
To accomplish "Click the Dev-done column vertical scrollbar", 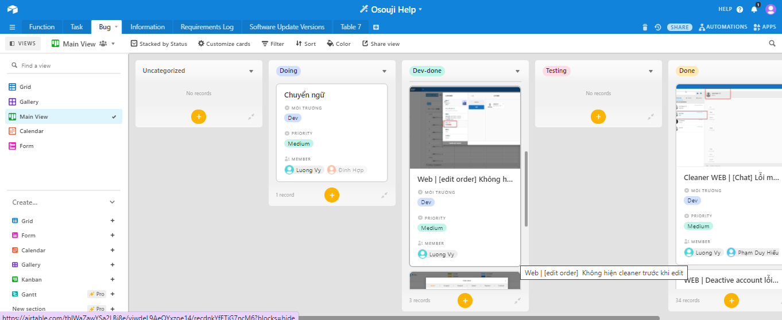I will pos(526,189).
